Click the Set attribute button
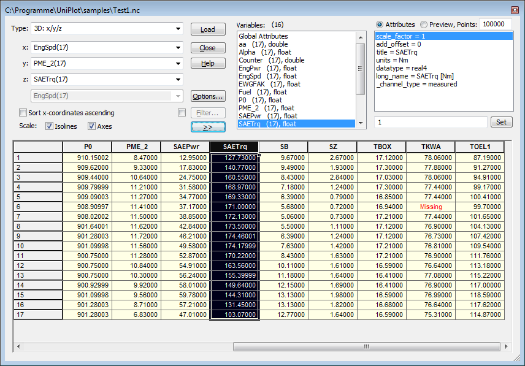525x366 pixels. click(501, 122)
